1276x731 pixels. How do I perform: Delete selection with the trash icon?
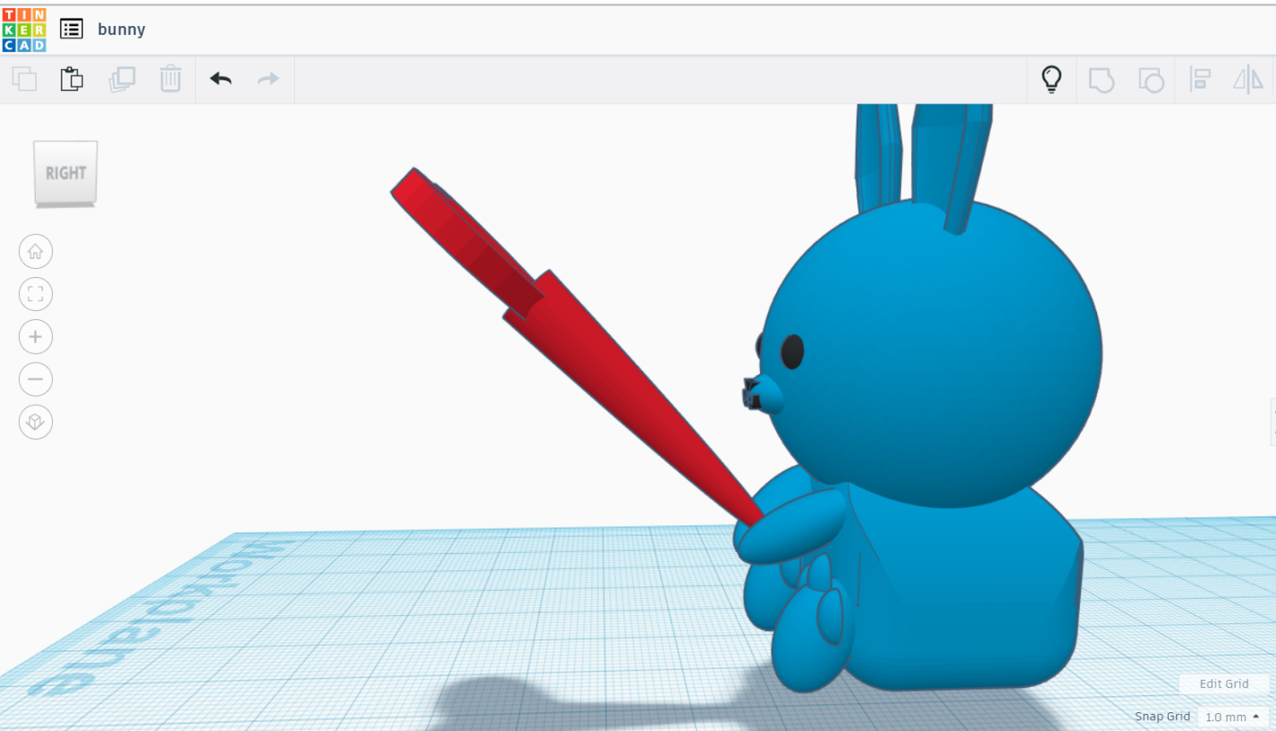tap(170, 79)
